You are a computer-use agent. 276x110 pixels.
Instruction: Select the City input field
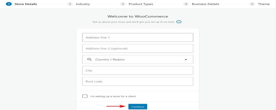[137, 70]
